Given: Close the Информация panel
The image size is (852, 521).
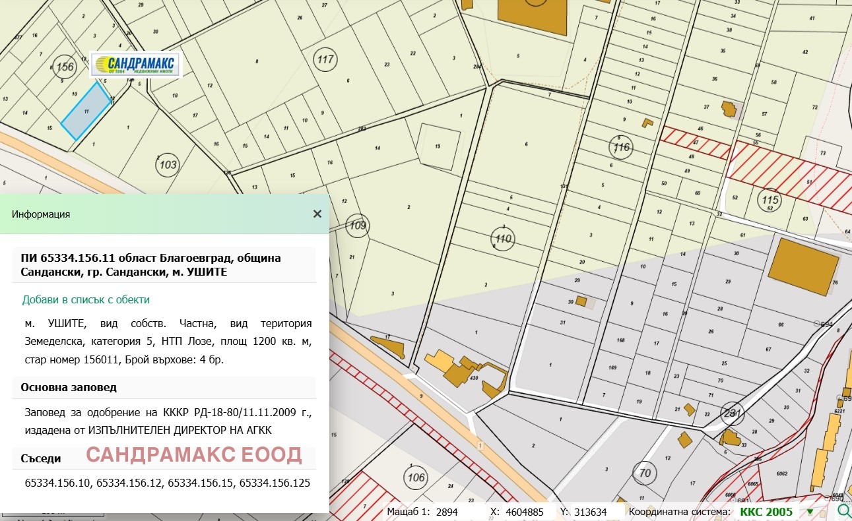Looking at the screenshot, I should [317, 214].
